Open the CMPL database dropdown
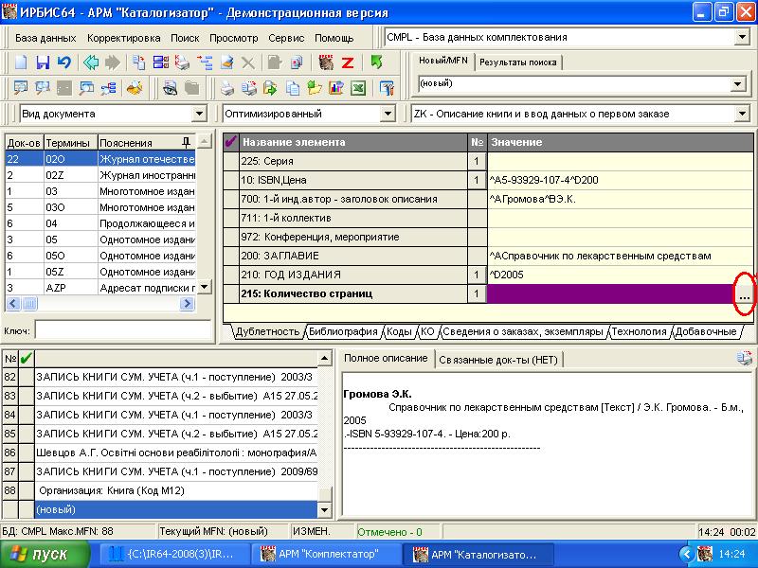Image resolution: width=758 pixels, height=568 pixels. point(741,38)
